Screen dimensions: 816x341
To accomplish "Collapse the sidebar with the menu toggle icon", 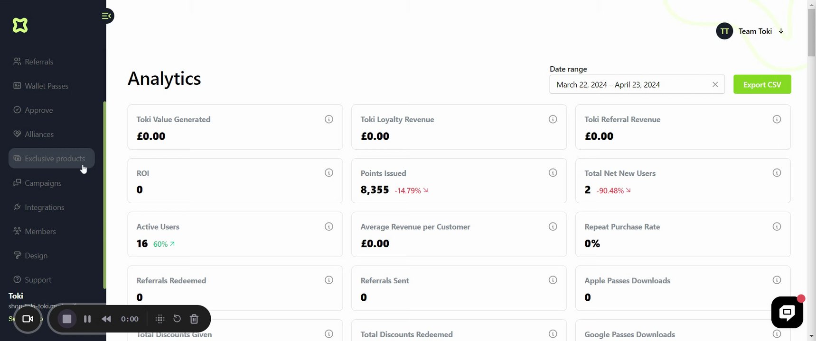I will [107, 16].
